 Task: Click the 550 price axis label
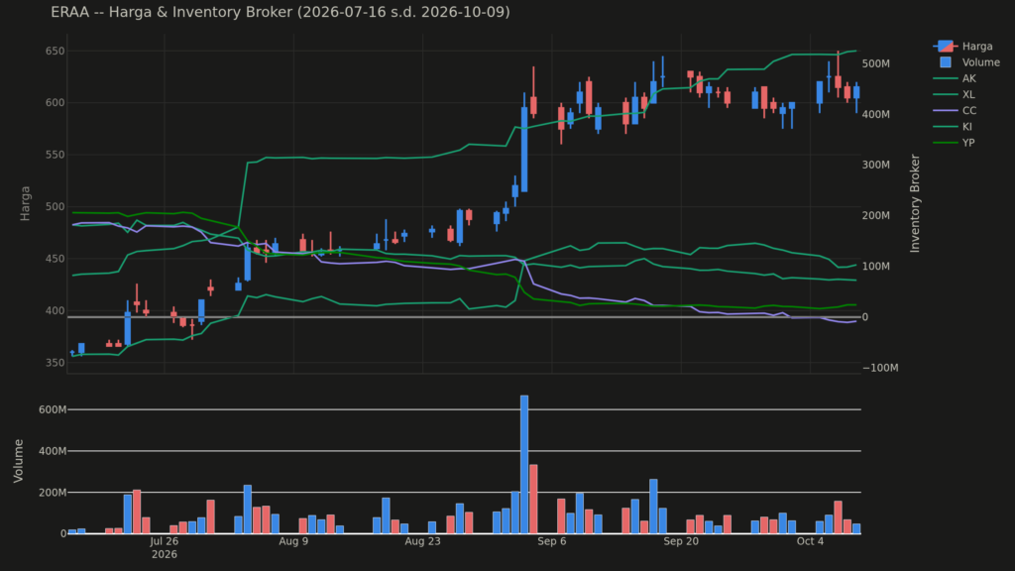56,155
